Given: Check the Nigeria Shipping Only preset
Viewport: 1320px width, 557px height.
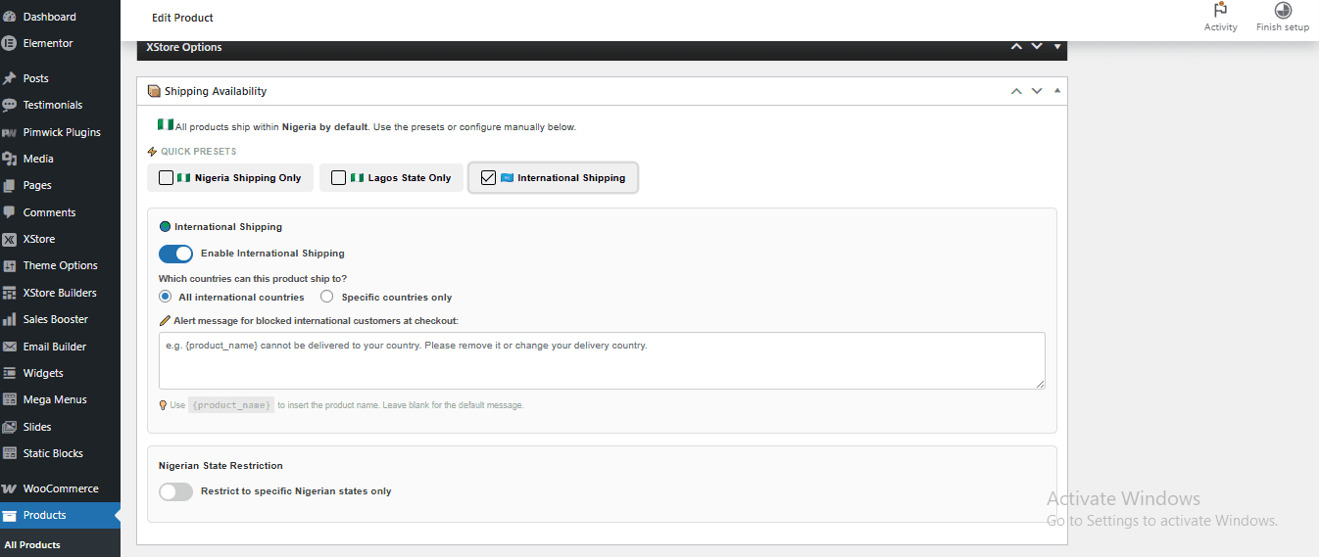Looking at the screenshot, I should 167,178.
